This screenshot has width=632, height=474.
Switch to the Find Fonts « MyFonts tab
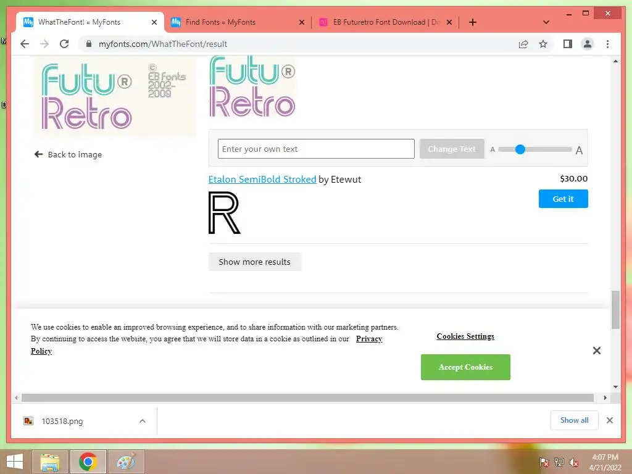coord(238,22)
